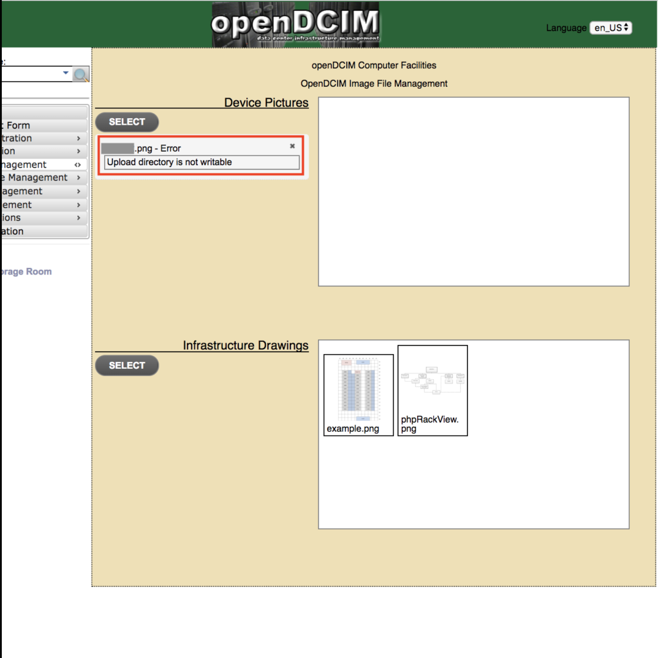The height and width of the screenshot is (658, 658).
Task: Expand the 'ions' submenu arrow
Action: (78, 218)
